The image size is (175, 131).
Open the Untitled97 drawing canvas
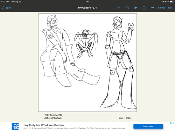[x=87, y=63]
